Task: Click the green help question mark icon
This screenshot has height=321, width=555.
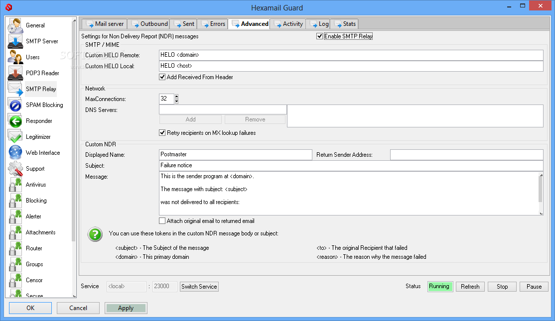Action: point(95,234)
